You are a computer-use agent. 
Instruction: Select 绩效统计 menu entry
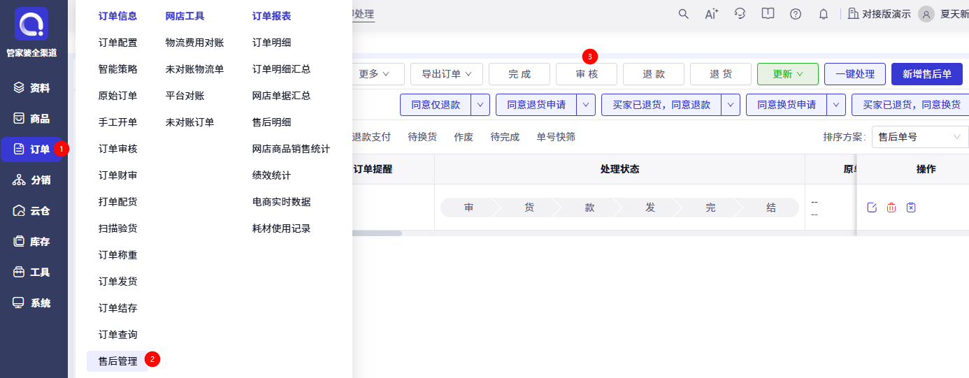tap(271, 175)
